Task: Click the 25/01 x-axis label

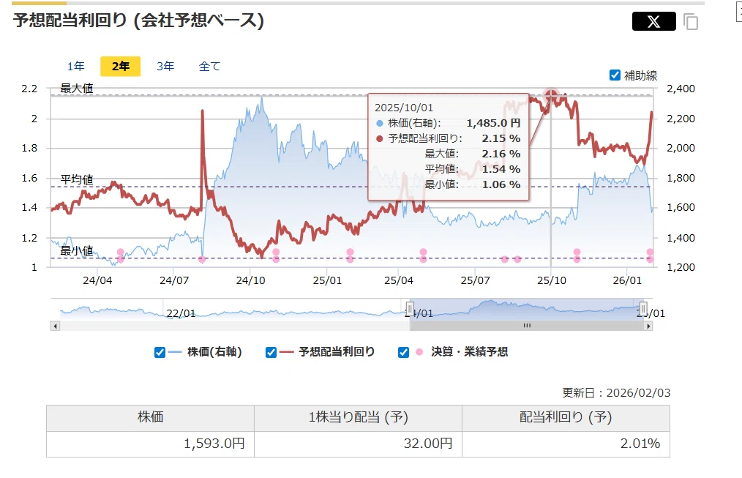Action: coord(327,280)
